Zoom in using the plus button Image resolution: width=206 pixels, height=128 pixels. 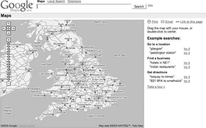pos(9,40)
